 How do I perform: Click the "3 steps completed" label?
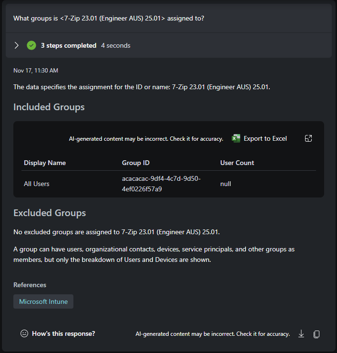point(68,45)
